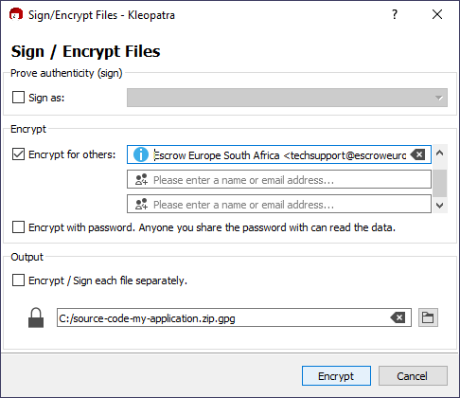Click the Cancel button
Viewport: 460px width, 398px height.
[413, 376]
